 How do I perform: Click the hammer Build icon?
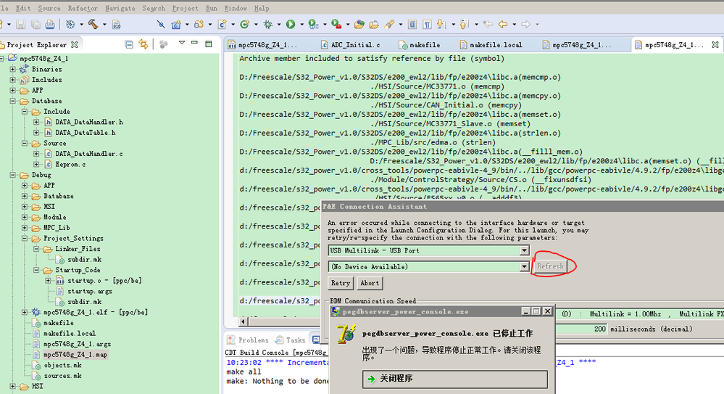click(93, 24)
